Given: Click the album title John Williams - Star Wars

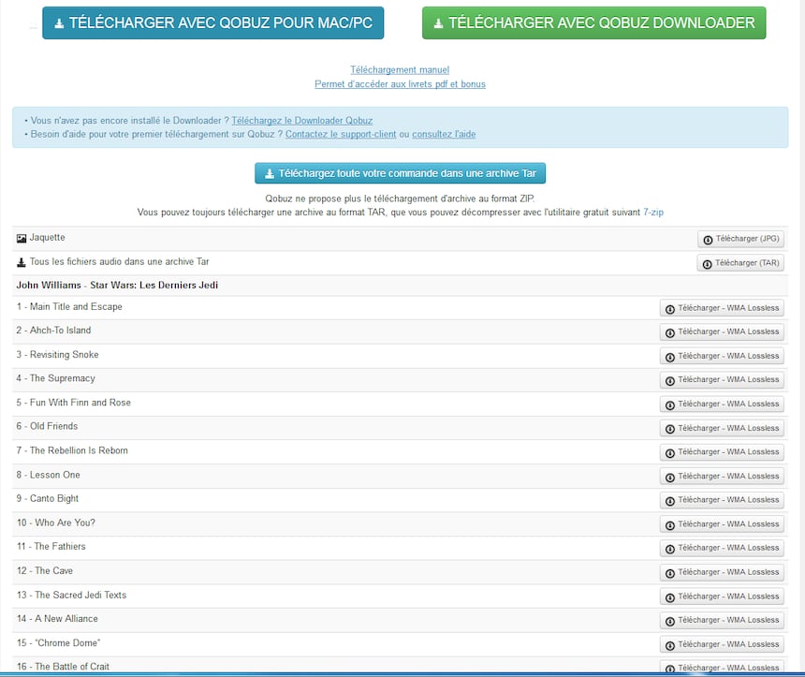Looking at the screenshot, I should click(117, 285).
